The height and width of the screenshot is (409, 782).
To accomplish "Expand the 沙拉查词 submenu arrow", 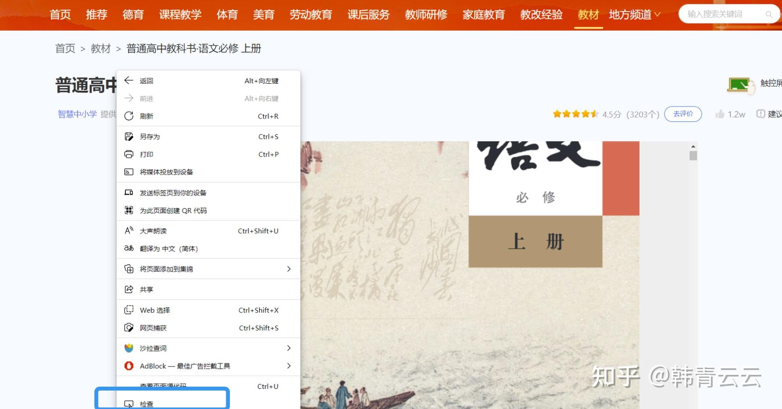I will point(289,348).
